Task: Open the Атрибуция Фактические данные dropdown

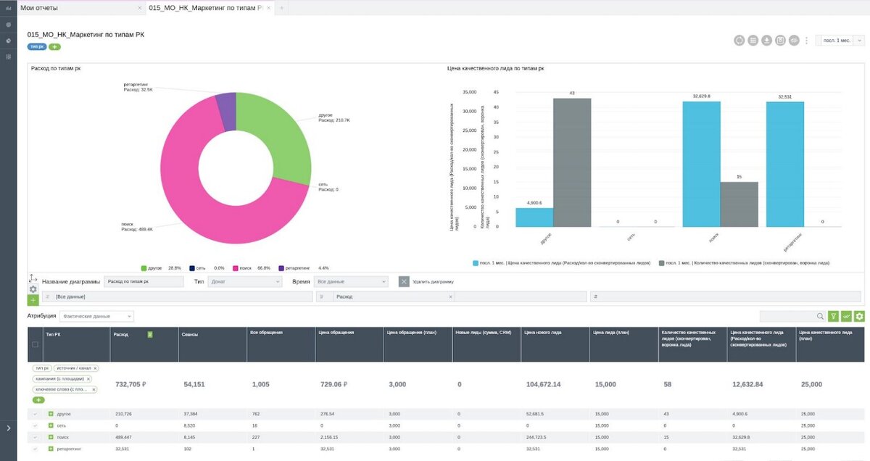Action: coord(96,316)
